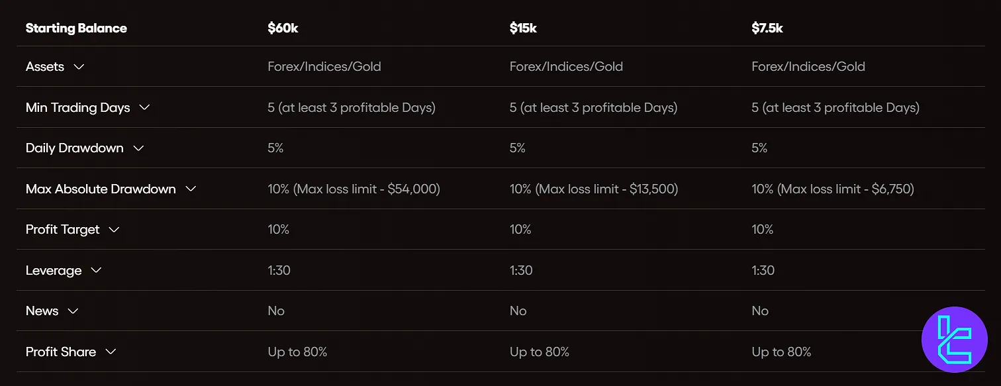Expand the Assets row chevron
This screenshot has height=386, width=1001.
coord(79,67)
